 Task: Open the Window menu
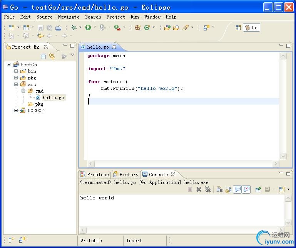click(x=152, y=17)
